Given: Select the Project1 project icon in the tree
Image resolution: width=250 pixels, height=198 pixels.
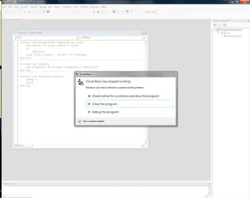Looking at the screenshot, I should tap(218, 30).
